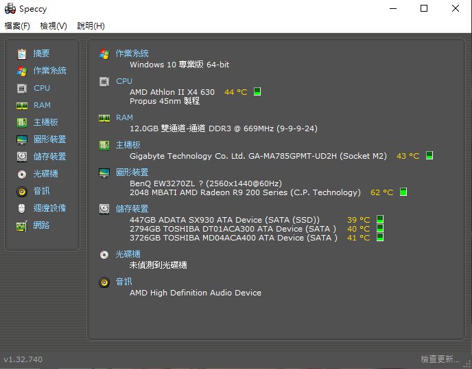Open the 檢視(V) menu
Viewport: 472px width, 369px height.
54,26
